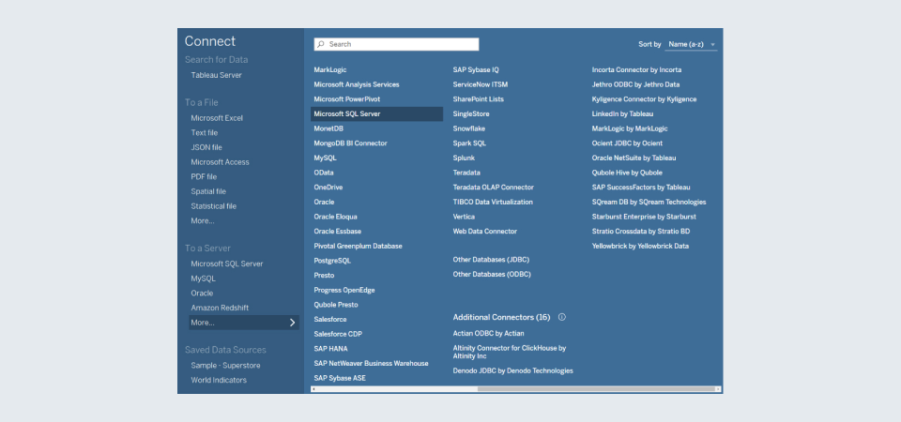This screenshot has width=901, height=422.
Task: Click the search magnifier icon
Action: pyautogui.click(x=321, y=44)
